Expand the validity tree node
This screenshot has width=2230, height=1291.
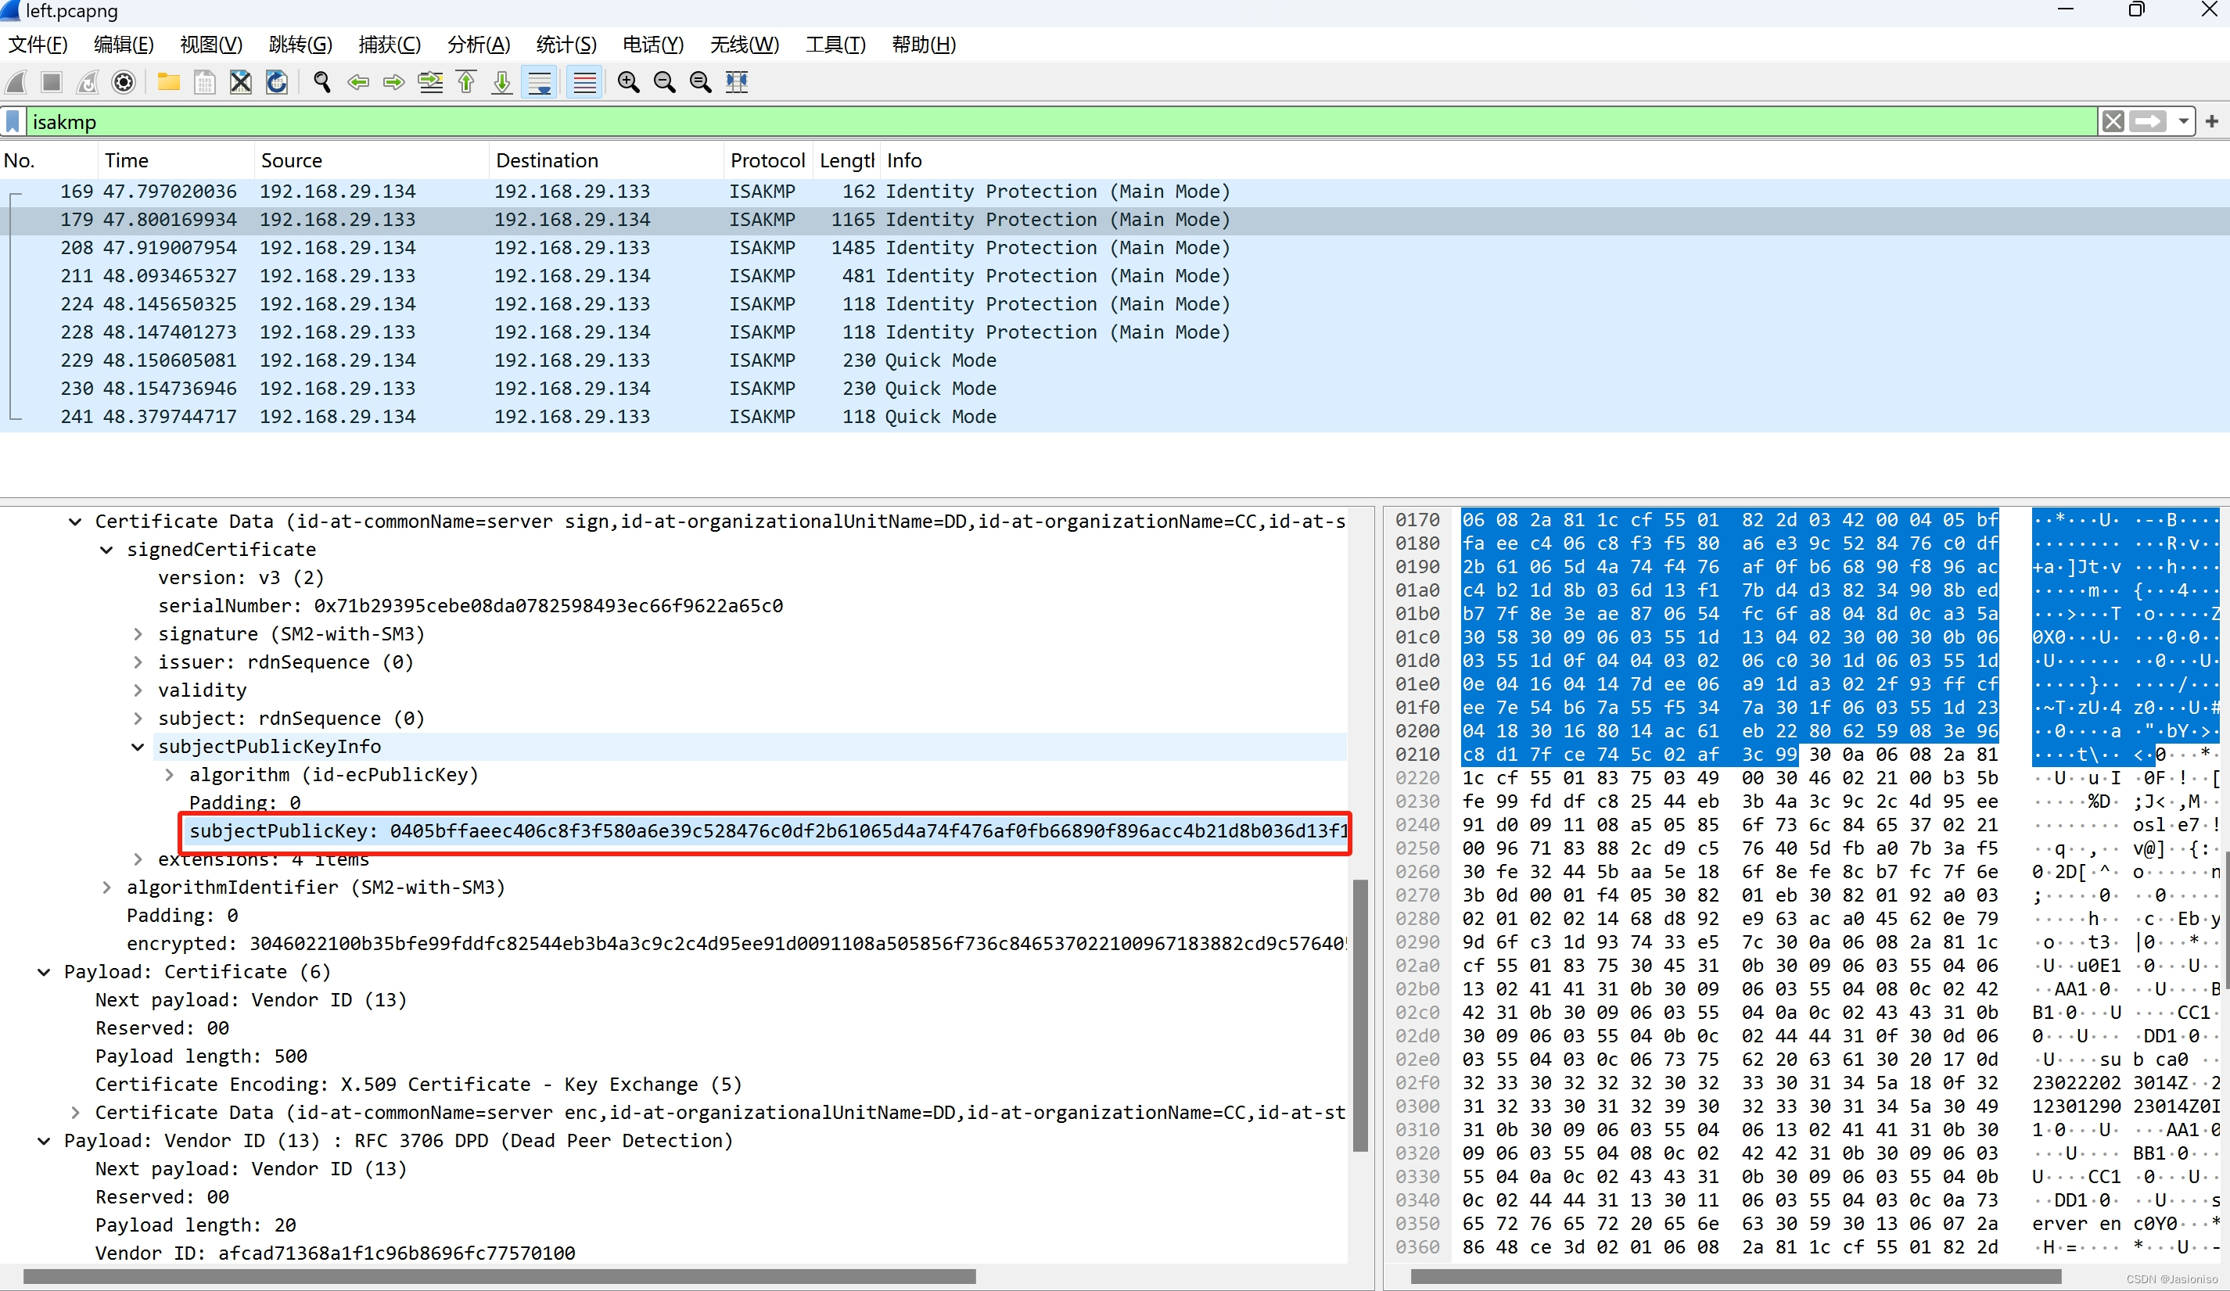(x=138, y=690)
